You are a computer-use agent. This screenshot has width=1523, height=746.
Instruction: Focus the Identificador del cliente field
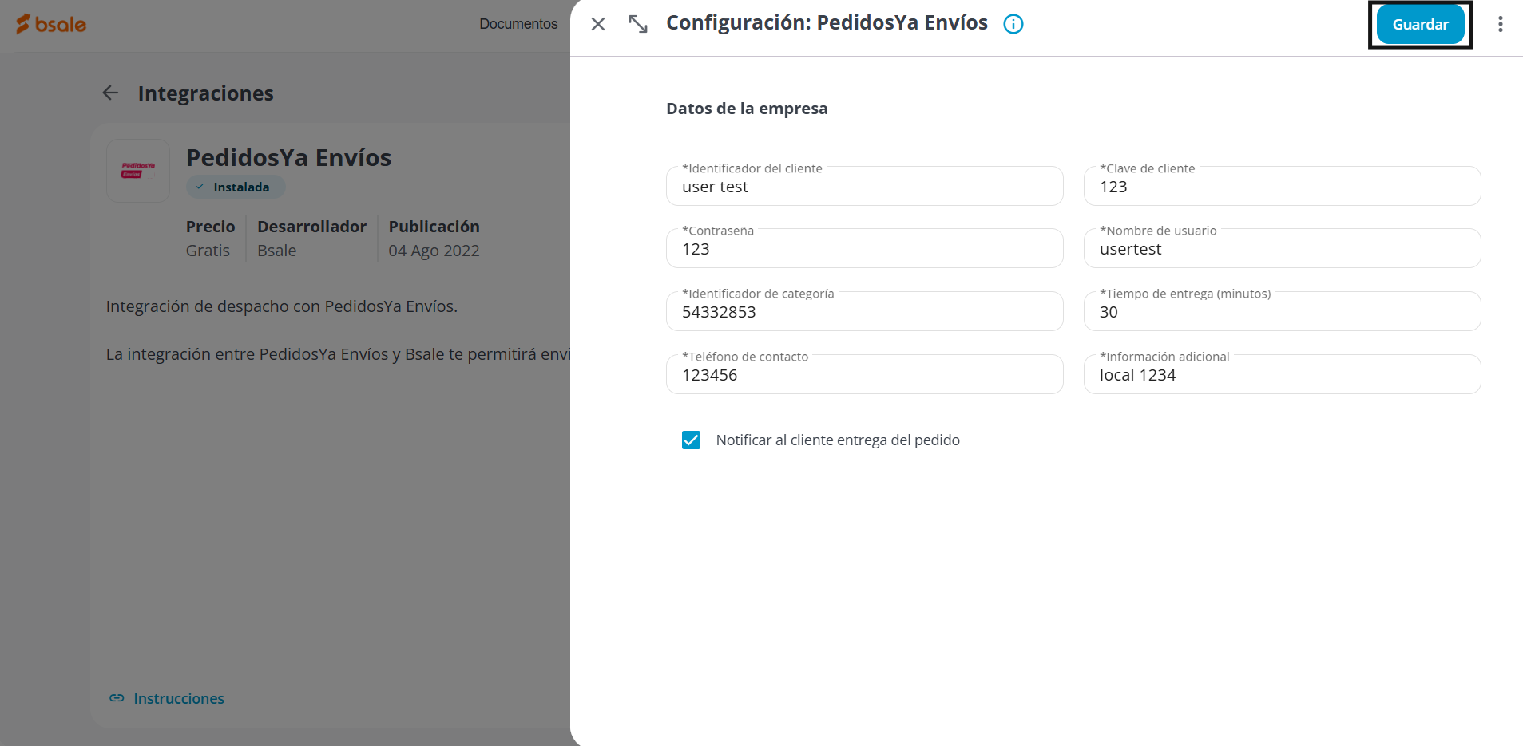(x=864, y=186)
